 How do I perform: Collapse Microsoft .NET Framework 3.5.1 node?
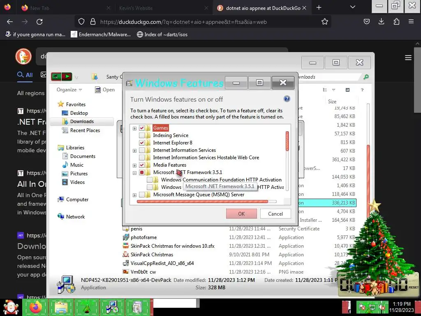134,173
